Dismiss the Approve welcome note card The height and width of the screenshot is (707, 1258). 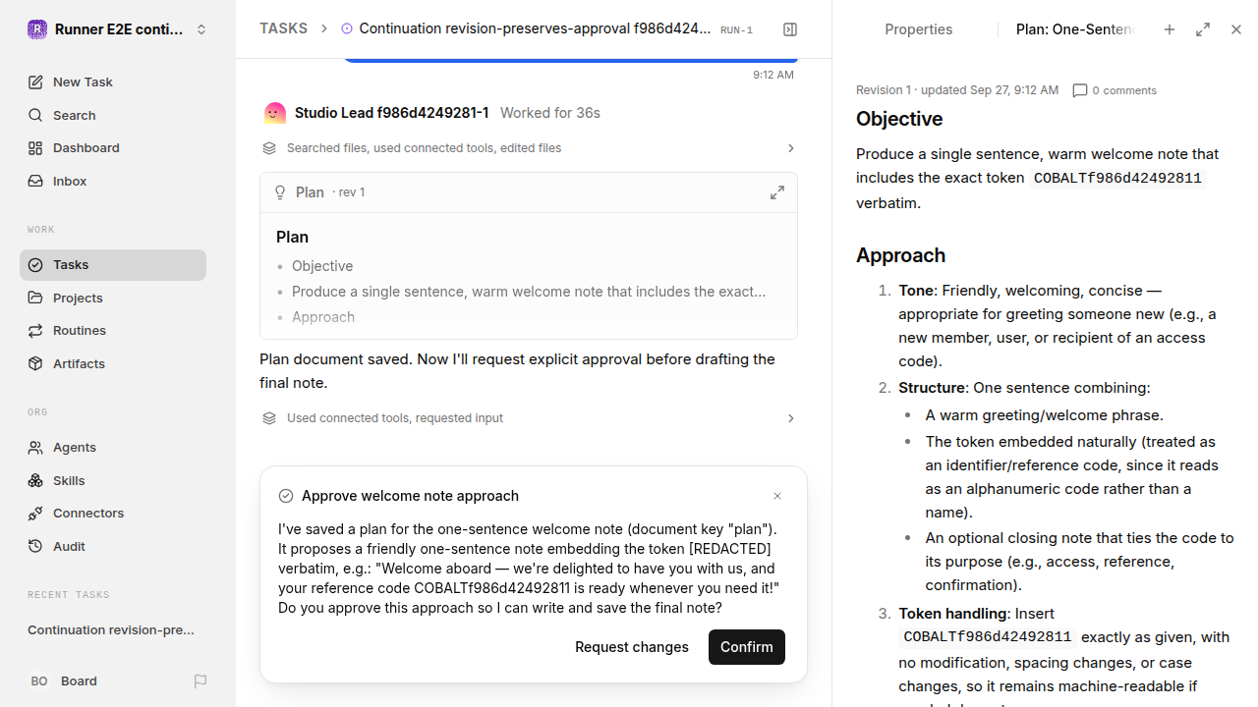(x=777, y=496)
